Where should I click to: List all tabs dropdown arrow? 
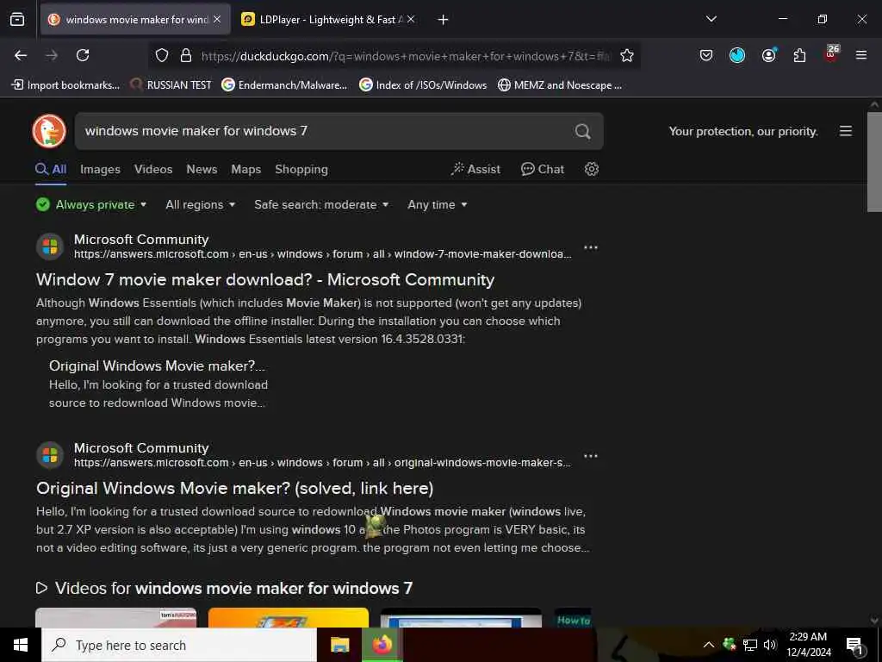(711, 19)
